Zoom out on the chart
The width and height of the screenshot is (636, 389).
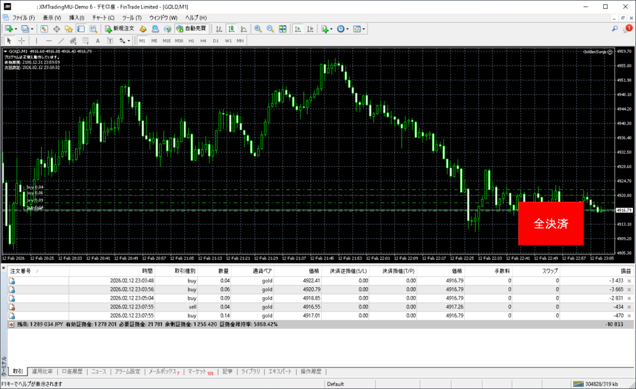tap(270, 29)
